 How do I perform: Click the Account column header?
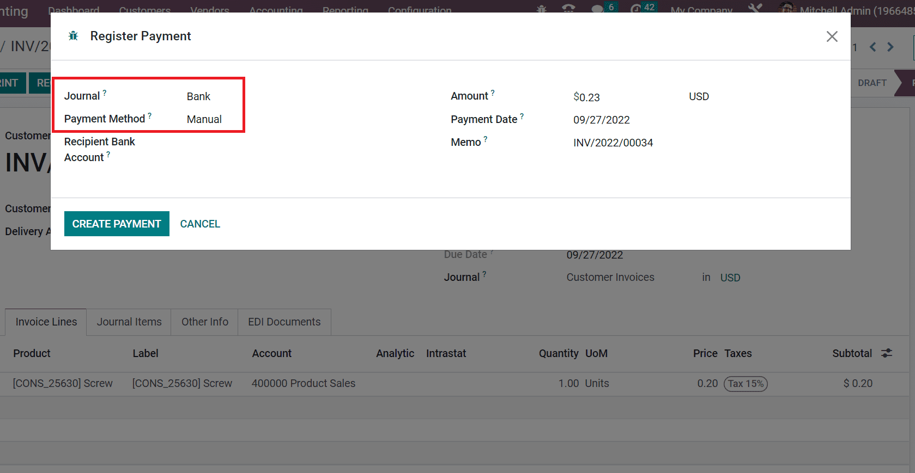pyautogui.click(x=272, y=353)
